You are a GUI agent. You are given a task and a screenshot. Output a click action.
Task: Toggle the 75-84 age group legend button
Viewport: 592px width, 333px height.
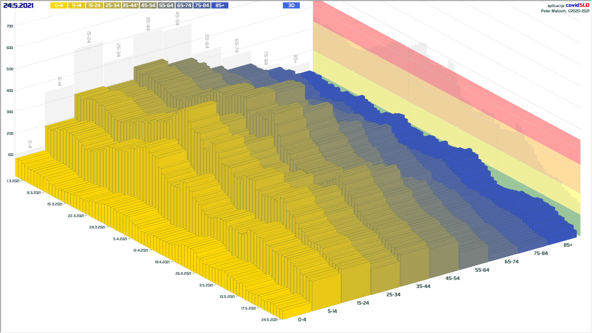tap(202, 6)
